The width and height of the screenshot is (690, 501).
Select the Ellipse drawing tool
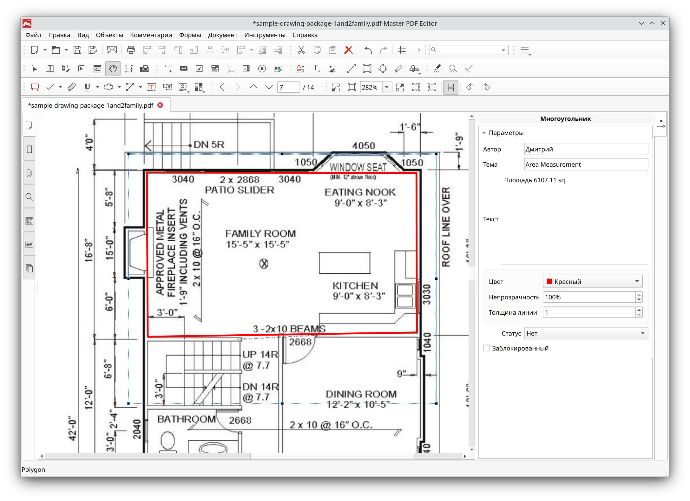click(383, 69)
